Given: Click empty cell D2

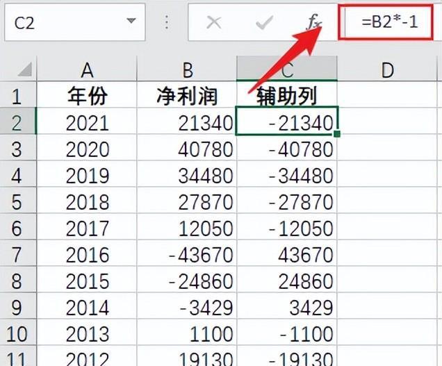Looking at the screenshot, I should (387, 121).
